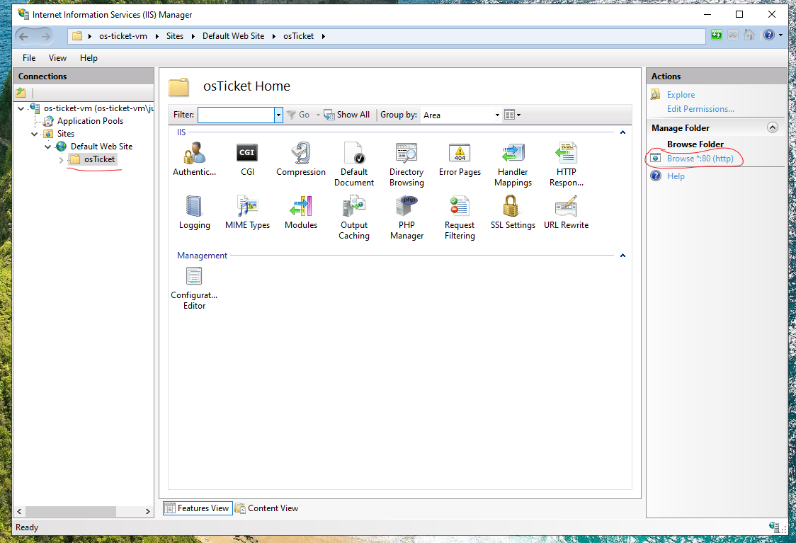796x543 pixels.
Task: Click os-ticket-vm in the address breadcrumb
Action: pyautogui.click(x=123, y=36)
